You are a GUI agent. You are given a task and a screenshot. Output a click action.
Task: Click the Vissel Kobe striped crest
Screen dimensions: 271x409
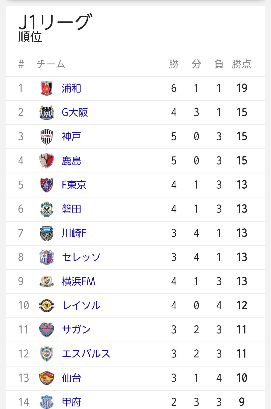(47, 137)
